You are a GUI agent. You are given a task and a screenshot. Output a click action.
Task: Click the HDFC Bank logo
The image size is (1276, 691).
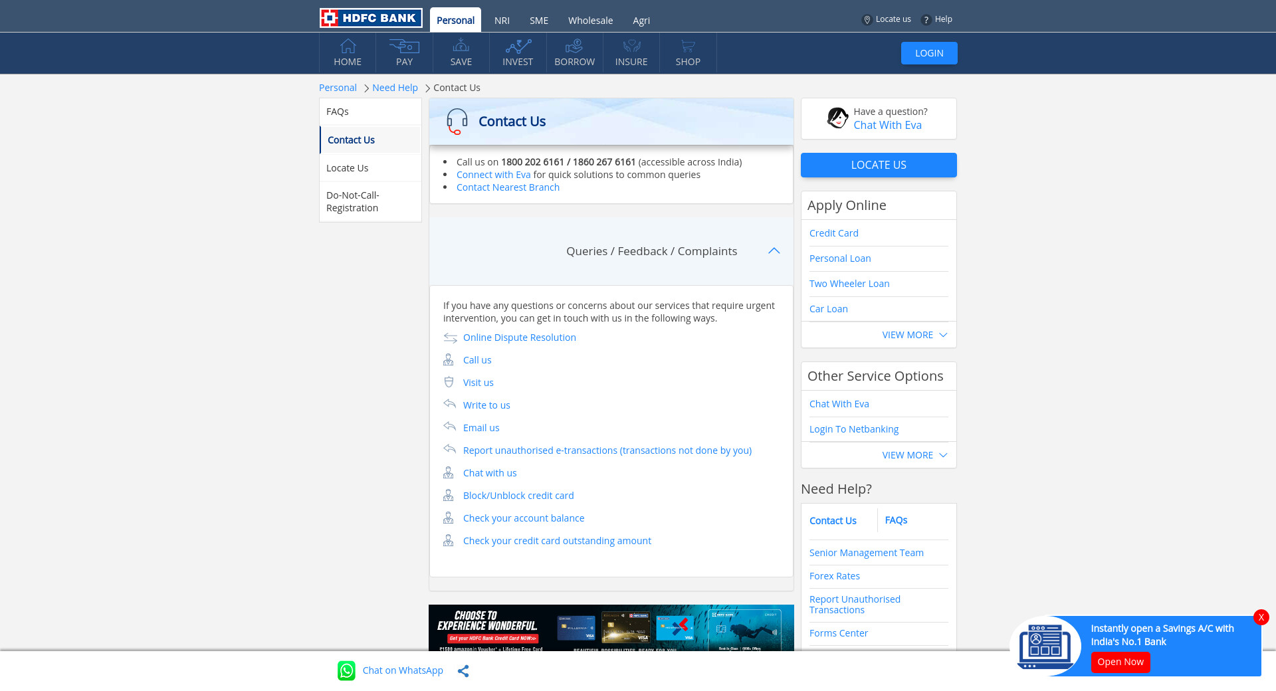tap(371, 18)
